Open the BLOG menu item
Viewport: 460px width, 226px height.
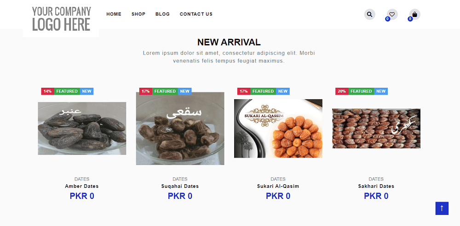162,14
